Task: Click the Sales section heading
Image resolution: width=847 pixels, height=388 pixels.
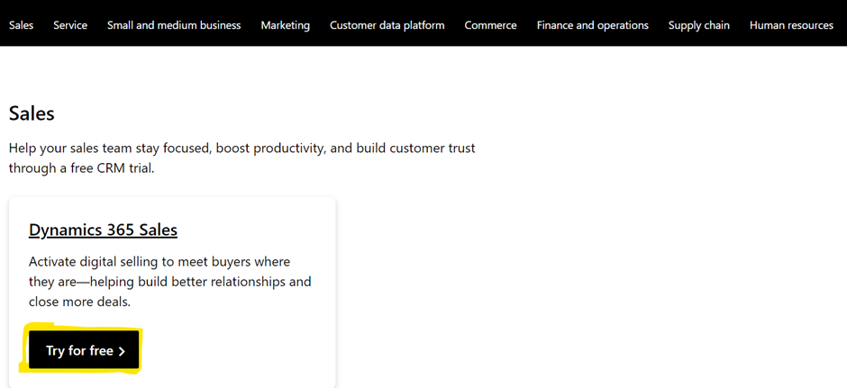Action: (32, 113)
